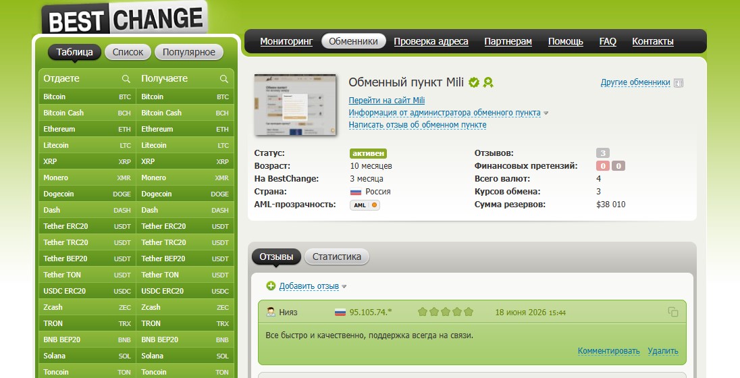Image resolution: width=740 pixels, height=378 pixels.
Task: Click the green plus icon before Добавить отзыв
Action: [x=271, y=286]
